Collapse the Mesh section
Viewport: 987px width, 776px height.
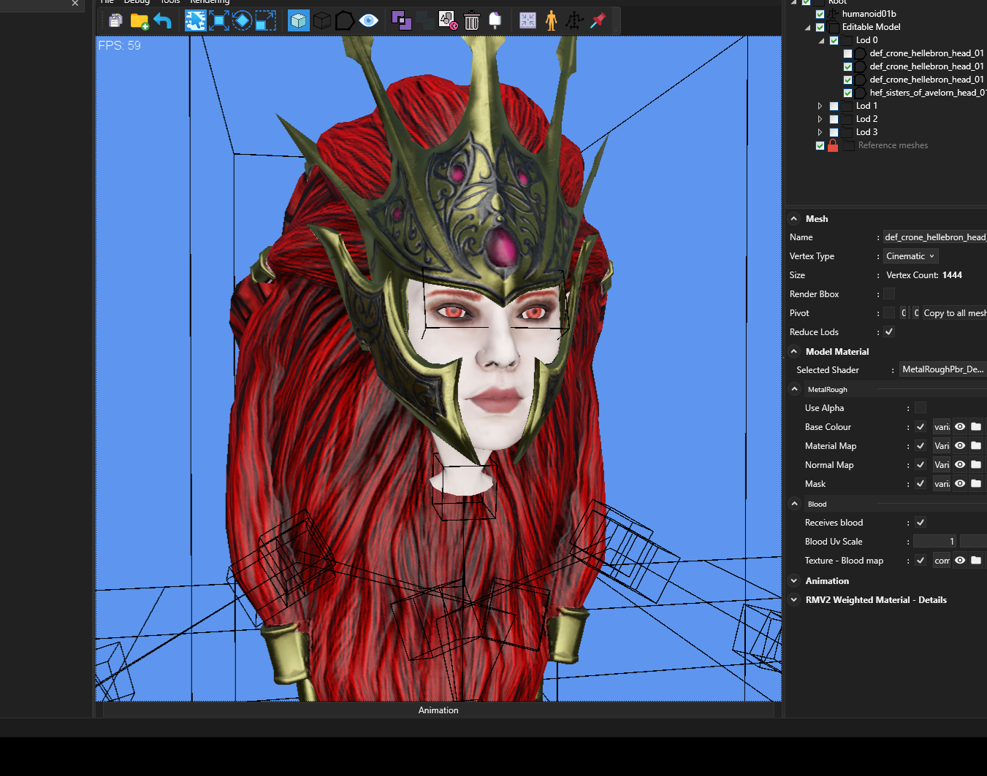pyautogui.click(x=794, y=218)
